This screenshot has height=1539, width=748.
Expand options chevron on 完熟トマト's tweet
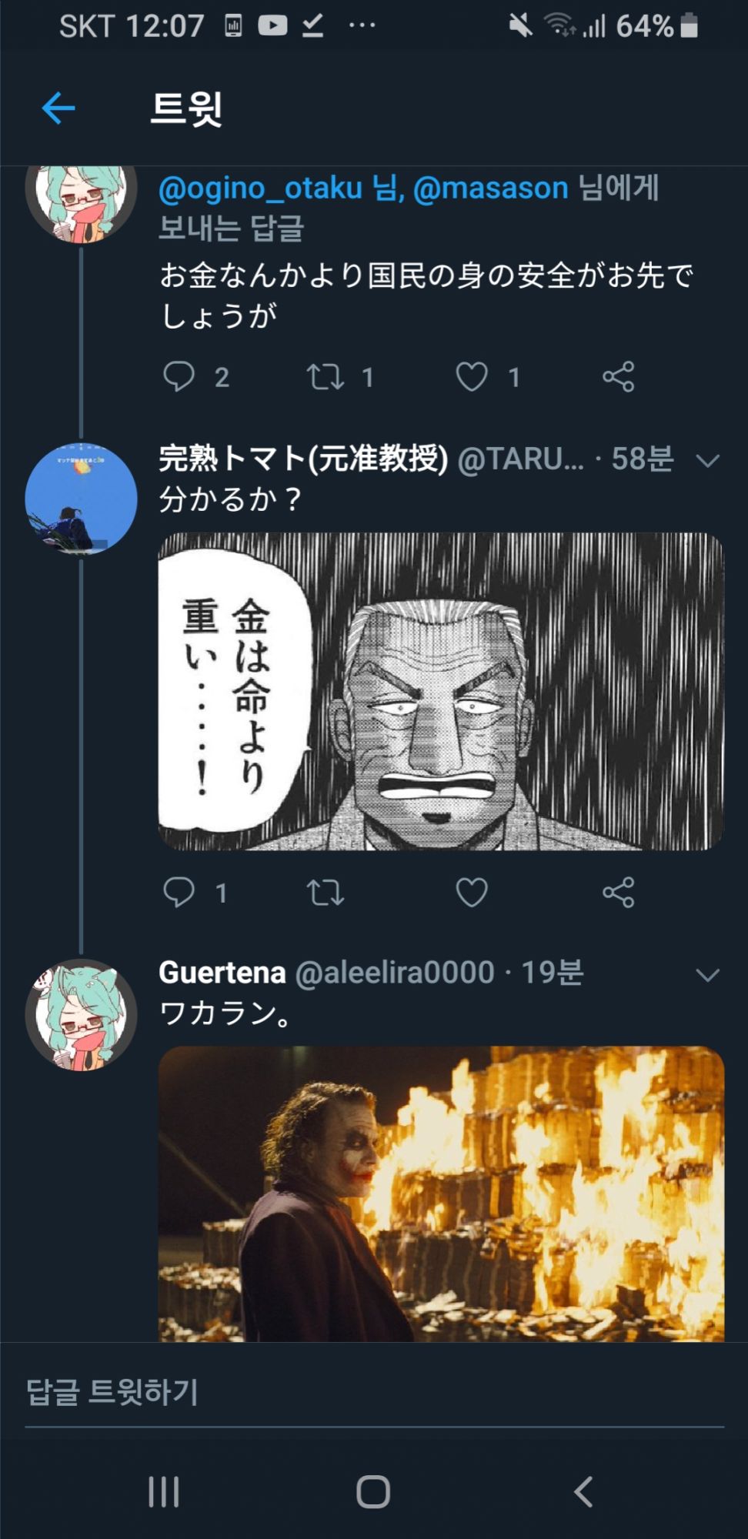[707, 460]
